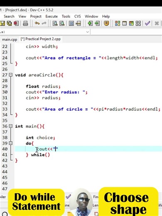Image resolution: width=162 pixels, height=216 pixels.
Task: Click 'pi*radius*radius' expression on line 33
Action: 120,109
